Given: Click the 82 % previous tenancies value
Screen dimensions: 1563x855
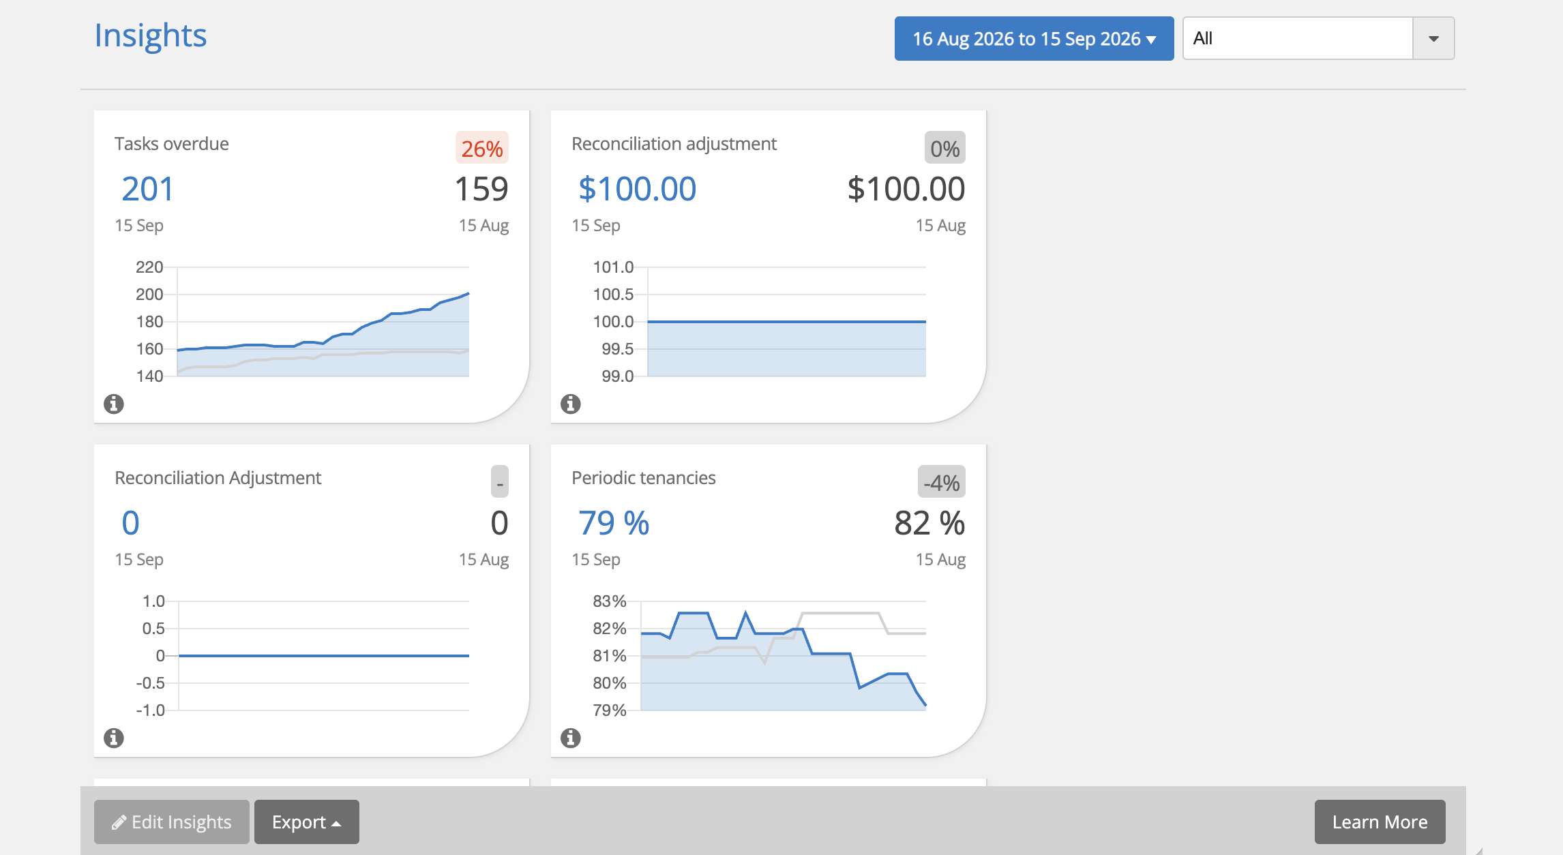Looking at the screenshot, I should (x=929, y=523).
